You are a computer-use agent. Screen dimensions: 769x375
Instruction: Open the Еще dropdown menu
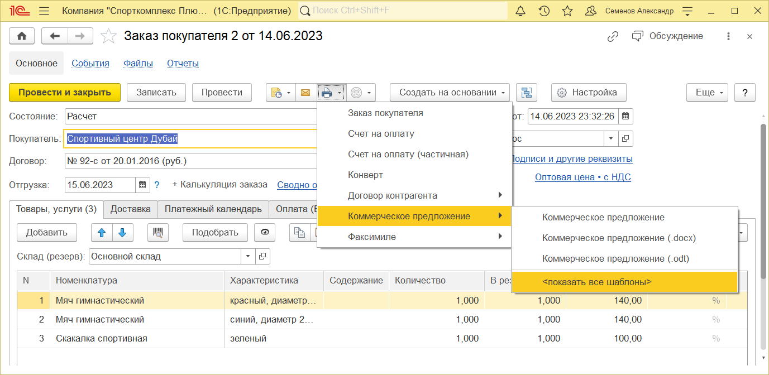707,93
